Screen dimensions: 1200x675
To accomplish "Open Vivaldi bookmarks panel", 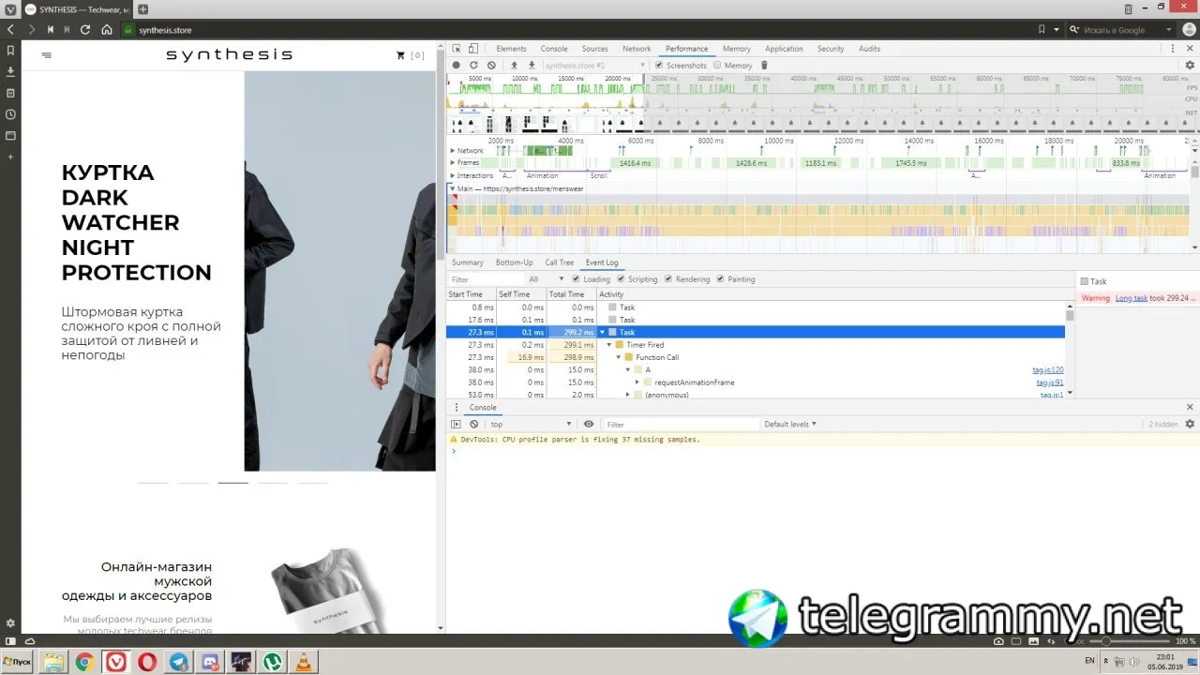I will point(10,51).
